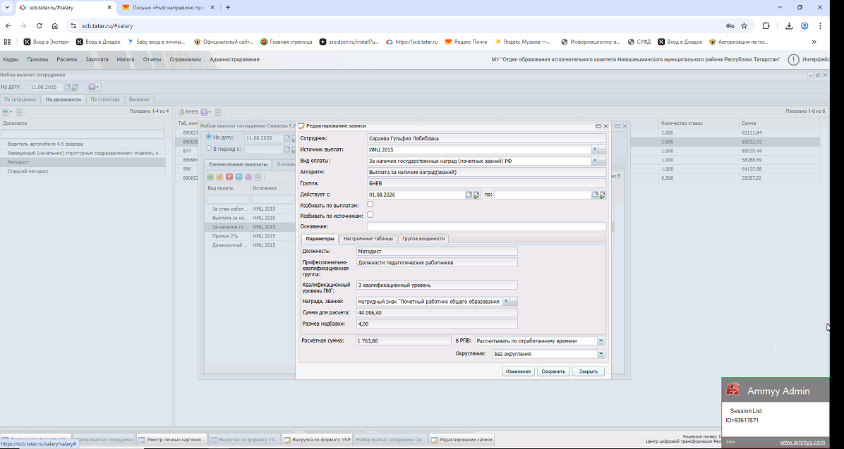This screenshot has width=844, height=449.
Task: Edit selected payment with the pencil icon
Action: 219,176
